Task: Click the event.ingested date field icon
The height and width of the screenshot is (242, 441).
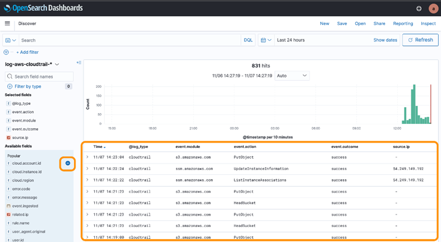Action: [x=8, y=206]
